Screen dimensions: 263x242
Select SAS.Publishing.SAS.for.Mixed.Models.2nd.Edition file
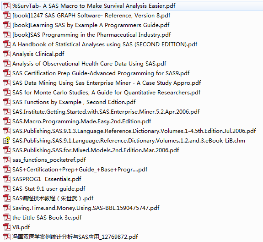click(96, 150)
